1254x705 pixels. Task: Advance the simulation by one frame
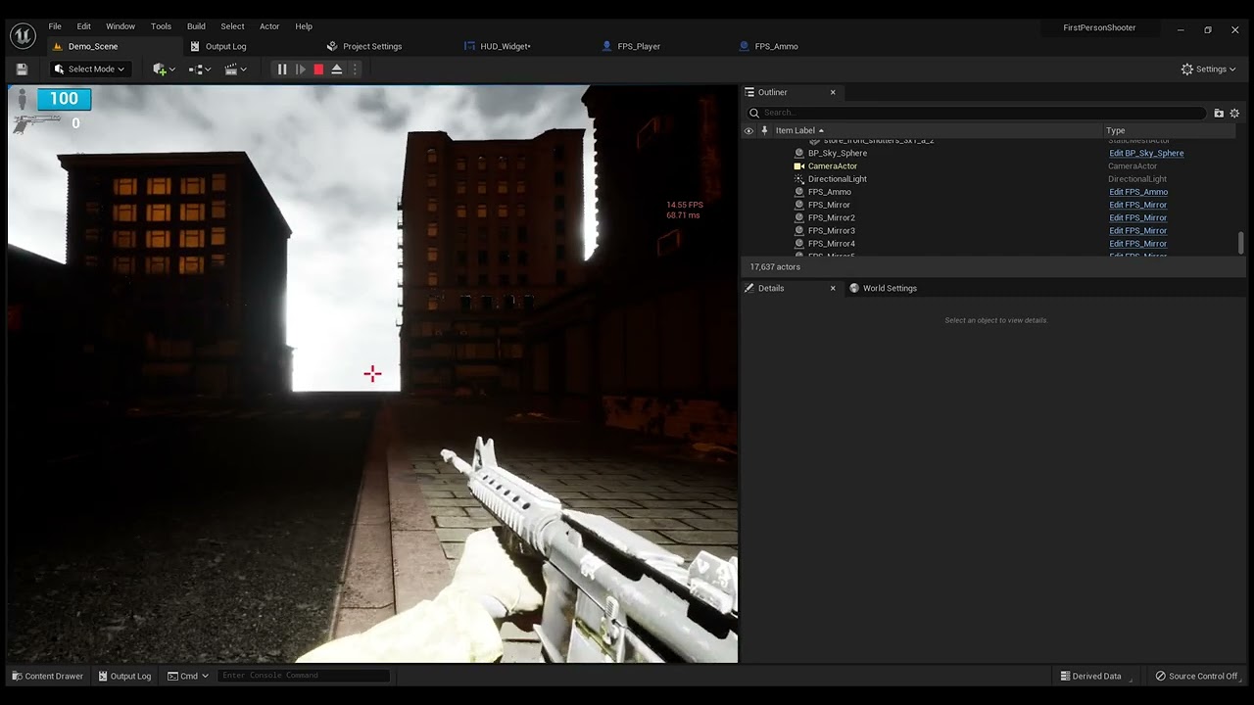[301, 70]
